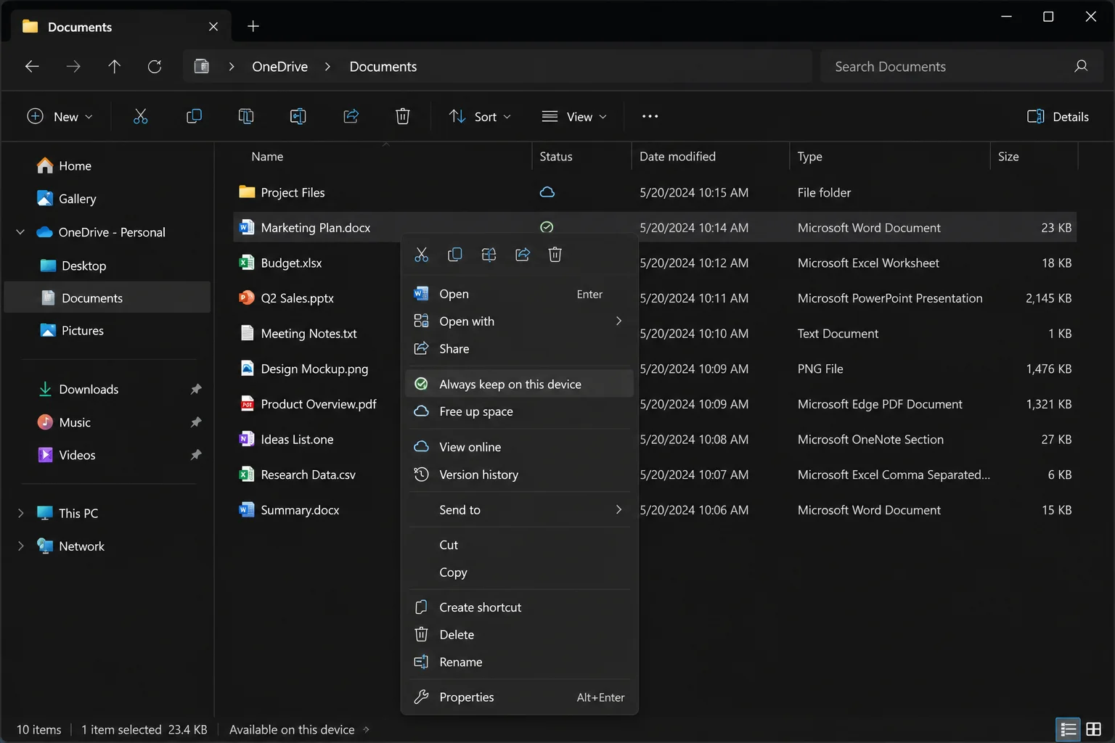The image size is (1115, 743).
Task: Click the Share icon at the context menu top
Action: click(x=523, y=255)
